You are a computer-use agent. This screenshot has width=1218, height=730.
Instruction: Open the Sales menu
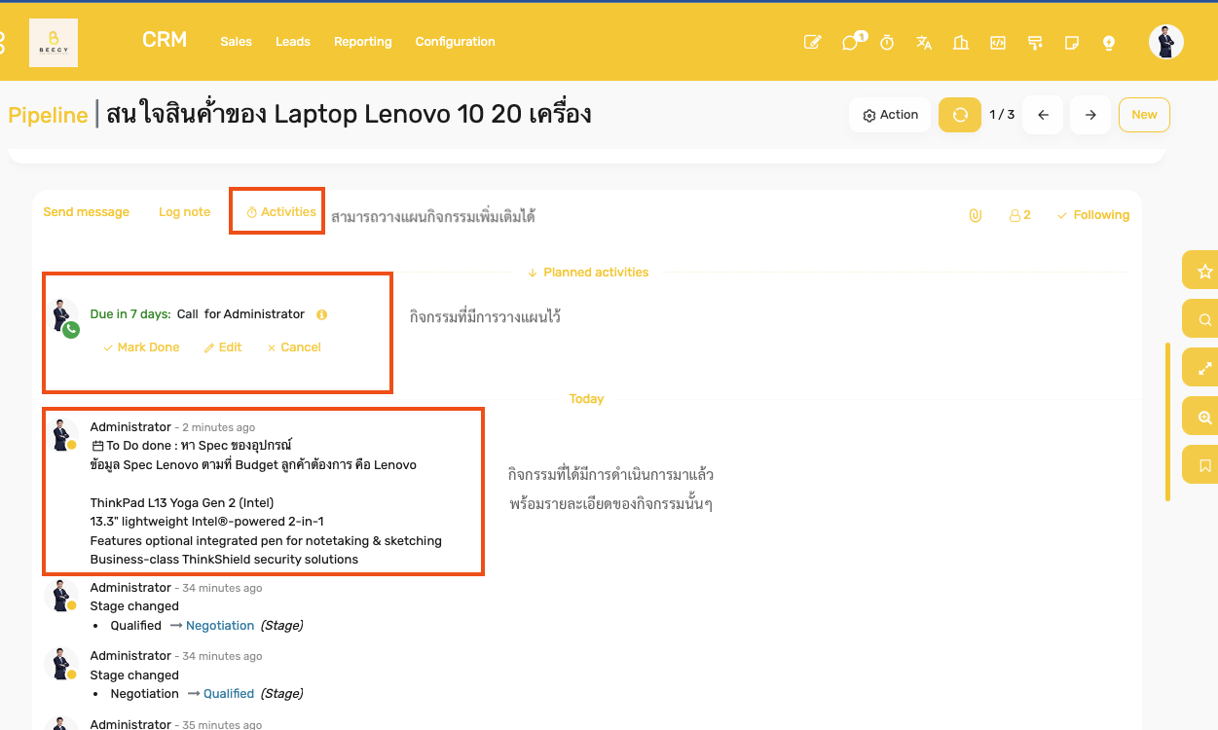point(236,42)
